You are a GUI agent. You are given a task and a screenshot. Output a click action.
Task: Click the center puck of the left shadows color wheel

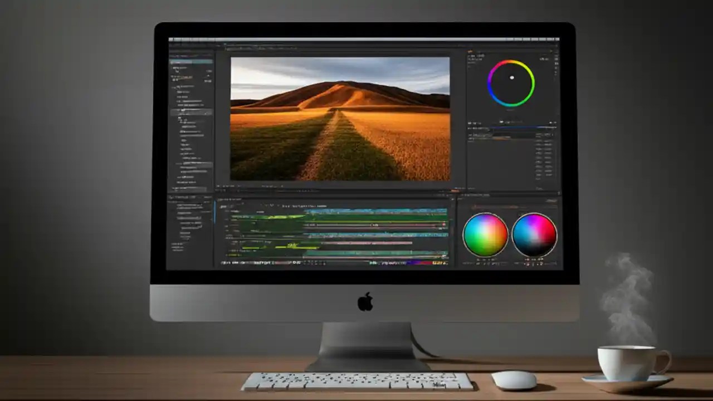coord(485,235)
